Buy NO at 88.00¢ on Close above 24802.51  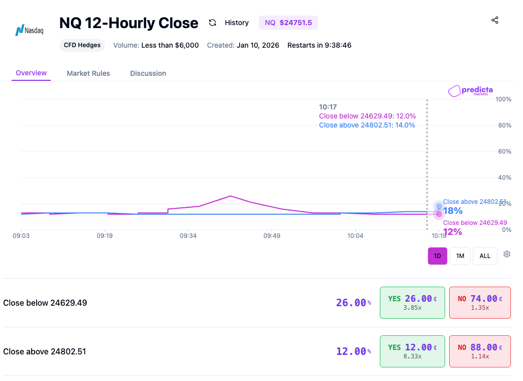click(480, 351)
